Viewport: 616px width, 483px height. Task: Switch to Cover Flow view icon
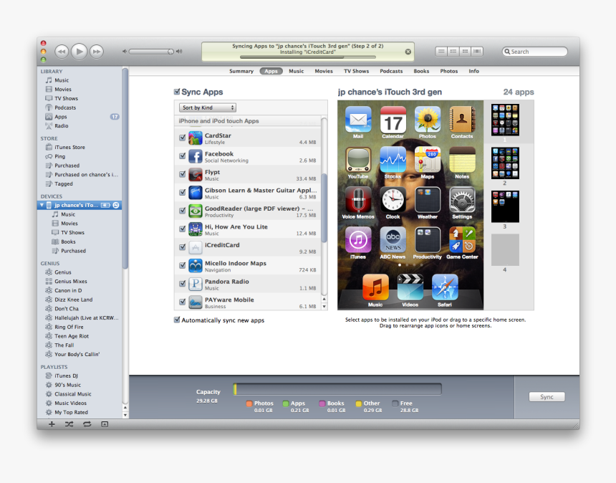[x=477, y=52]
